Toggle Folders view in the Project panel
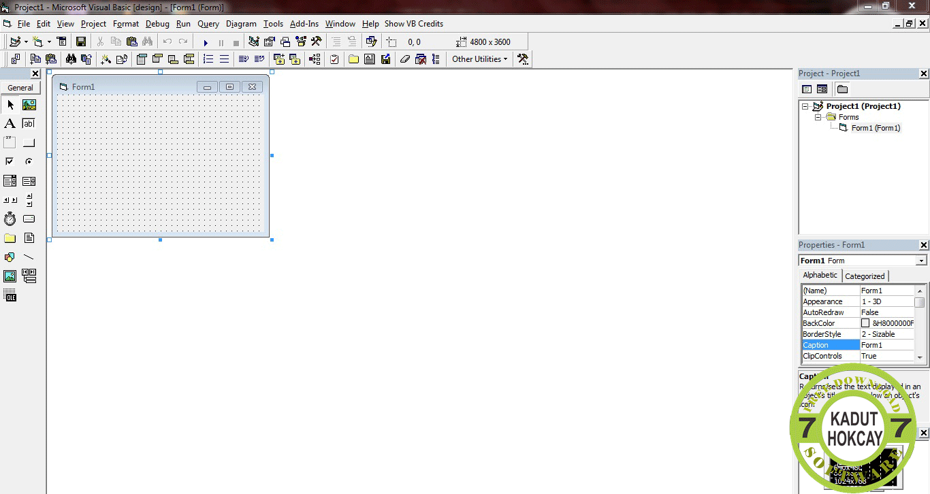The image size is (930, 494). (x=842, y=89)
